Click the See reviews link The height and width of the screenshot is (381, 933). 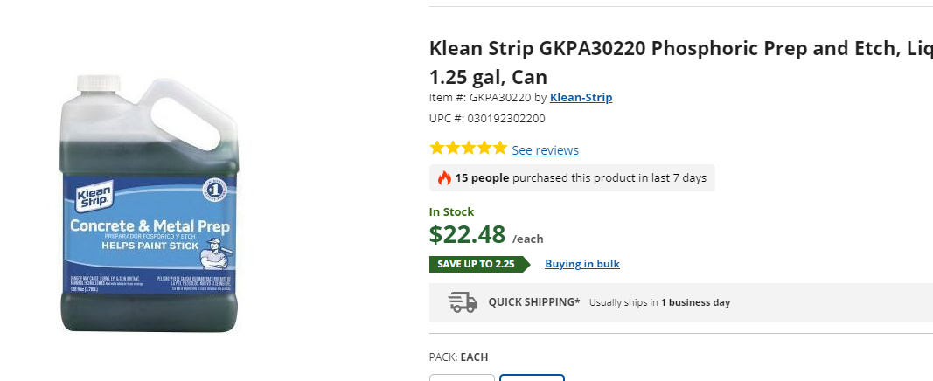(x=545, y=149)
